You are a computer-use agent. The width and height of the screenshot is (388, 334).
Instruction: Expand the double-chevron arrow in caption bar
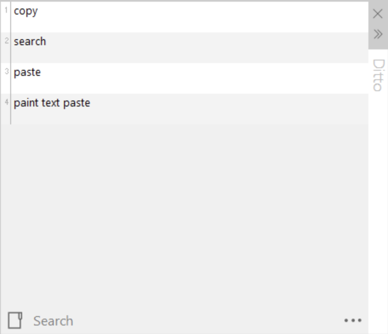coord(378,34)
